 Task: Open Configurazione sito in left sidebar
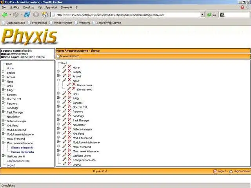coord(18,161)
